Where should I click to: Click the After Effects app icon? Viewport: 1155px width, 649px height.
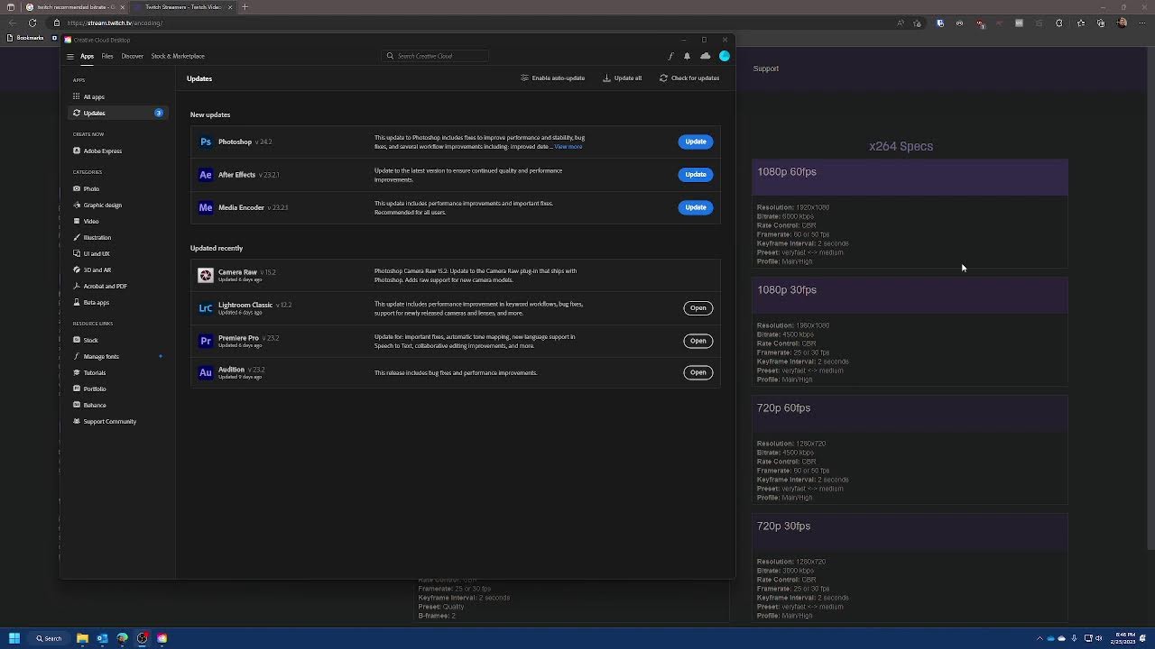click(206, 175)
